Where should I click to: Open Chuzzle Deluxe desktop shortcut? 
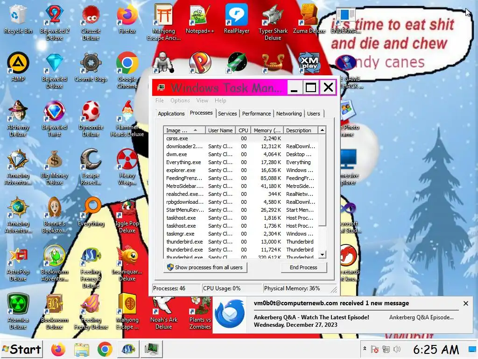click(91, 23)
